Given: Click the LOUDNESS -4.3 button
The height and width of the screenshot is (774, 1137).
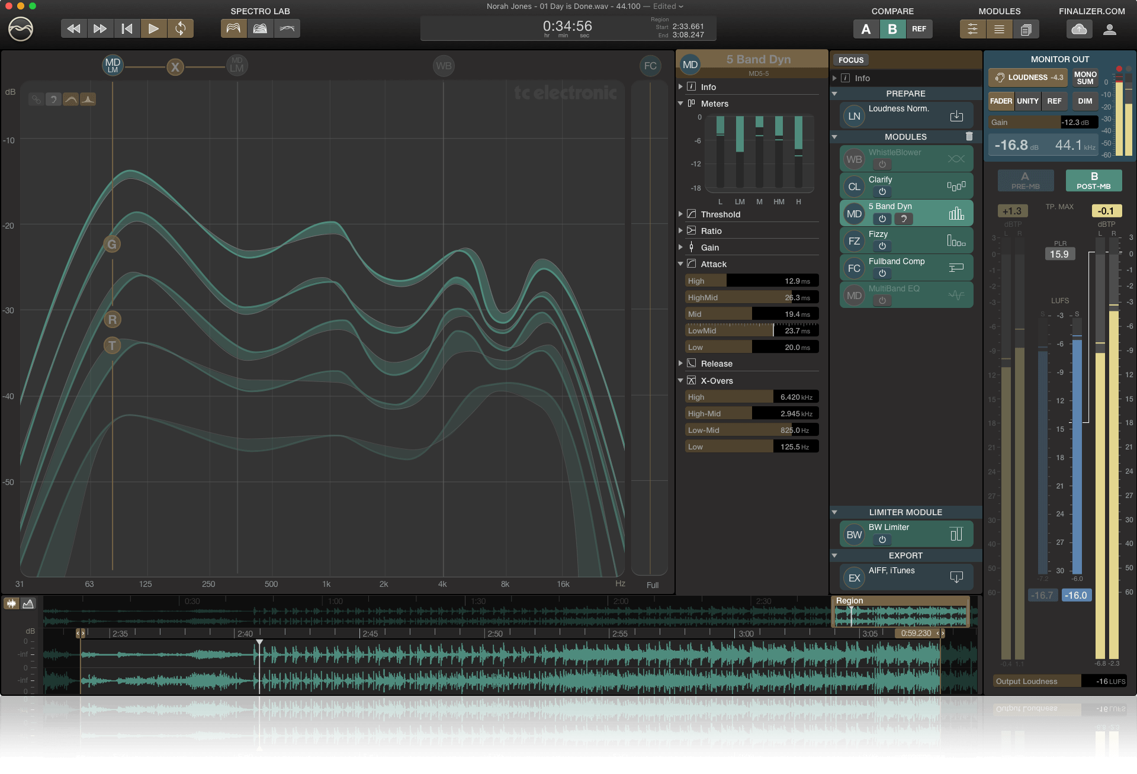Looking at the screenshot, I should pos(1029,78).
